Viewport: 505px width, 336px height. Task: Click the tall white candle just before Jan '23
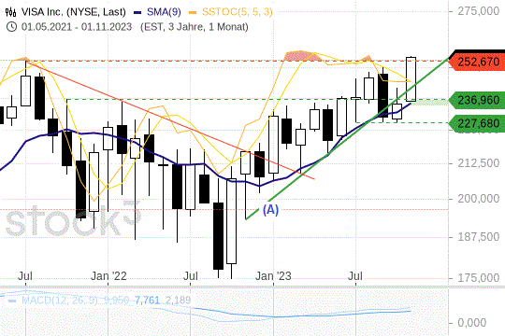pyautogui.click(x=231, y=221)
